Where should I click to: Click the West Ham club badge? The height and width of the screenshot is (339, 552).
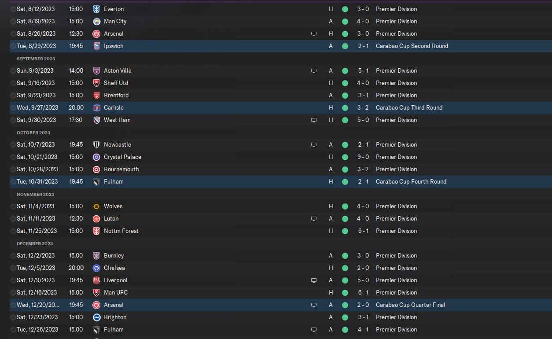click(x=96, y=120)
